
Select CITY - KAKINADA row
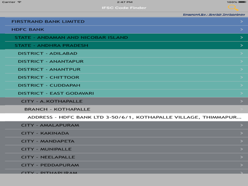[124, 133]
